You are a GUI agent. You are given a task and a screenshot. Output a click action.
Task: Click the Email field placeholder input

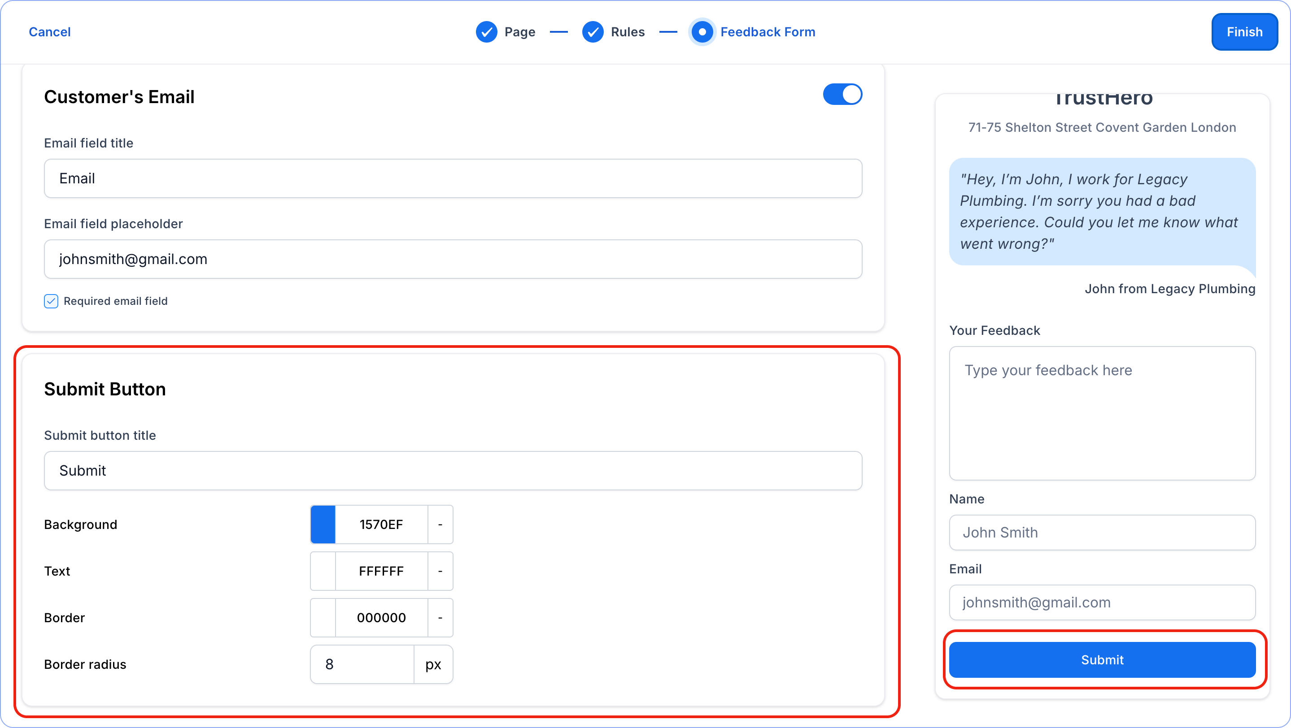[x=453, y=259]
